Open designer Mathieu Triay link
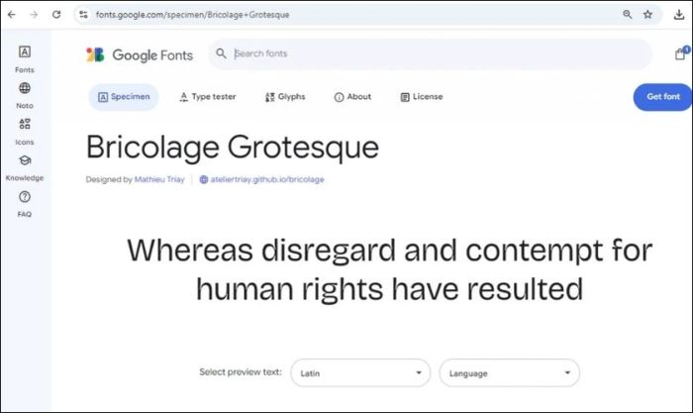The height and width of the screenshot is (413, 693). point(159,179)
